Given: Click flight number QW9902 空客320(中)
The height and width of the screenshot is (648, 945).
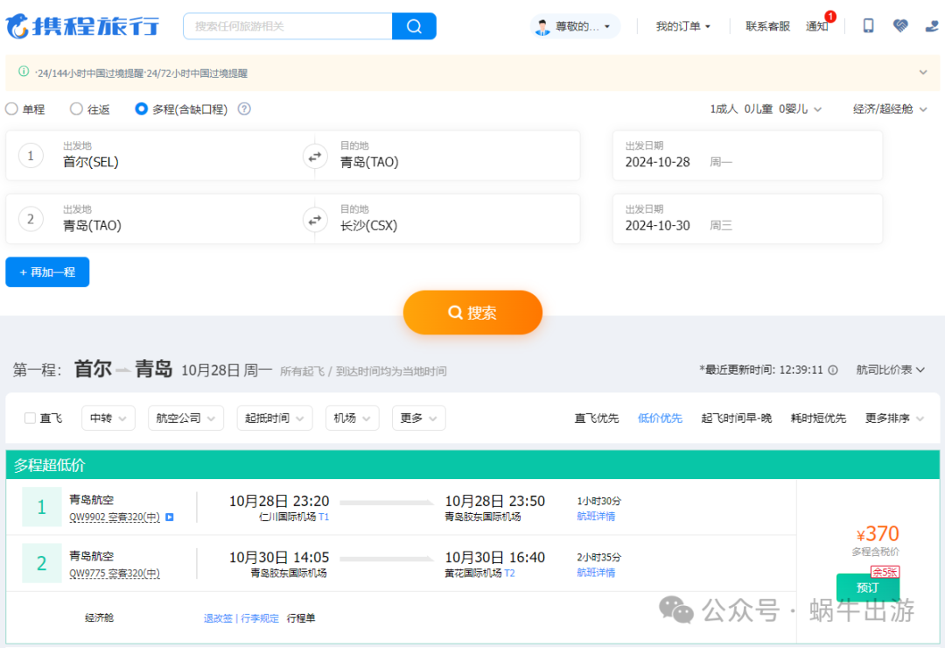Looking at the screenshot, I should tap(115, 517).
